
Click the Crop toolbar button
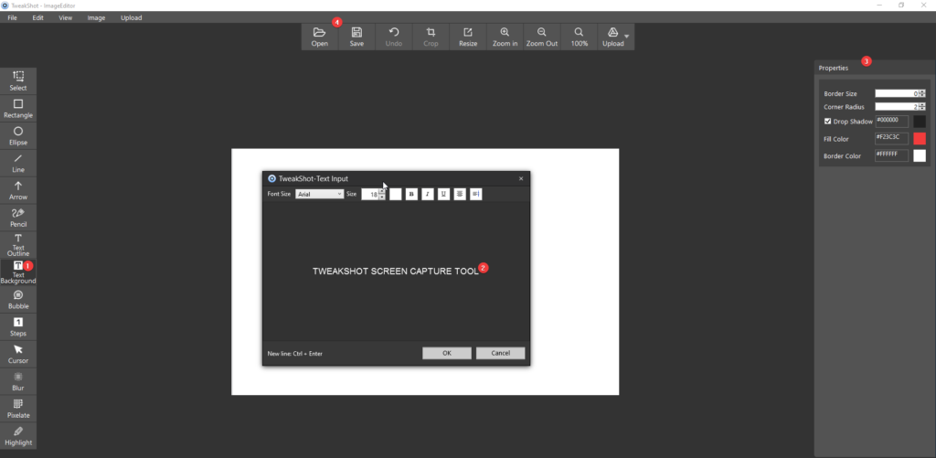tap(431, 37)
